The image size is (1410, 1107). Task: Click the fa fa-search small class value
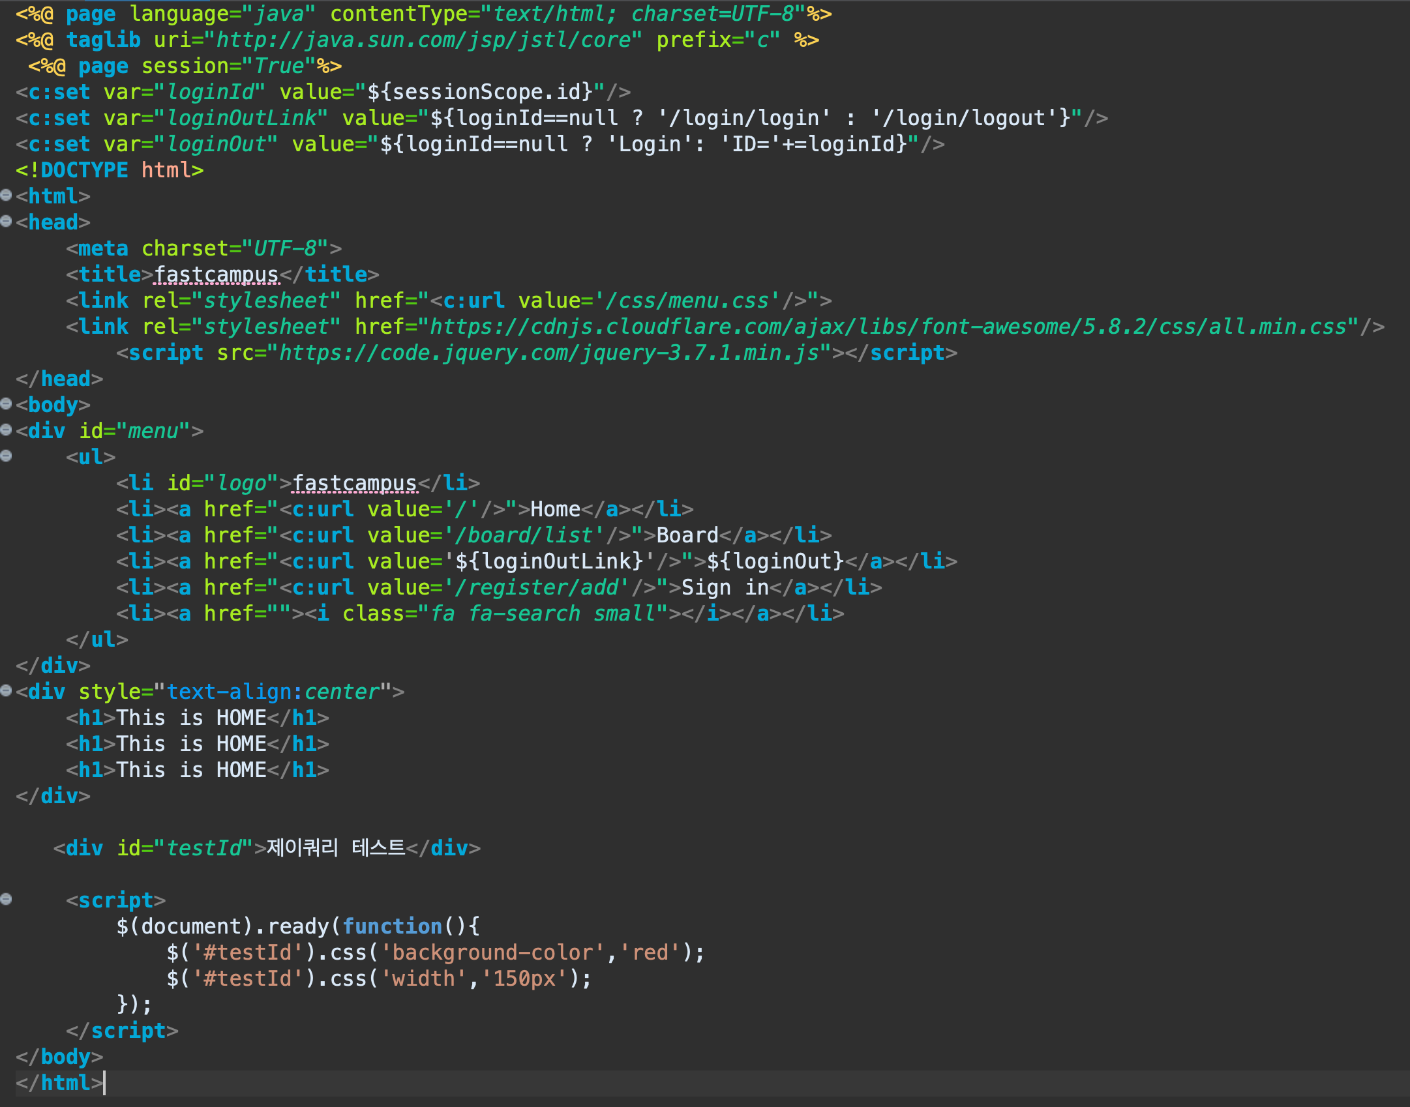click(543, 613)
